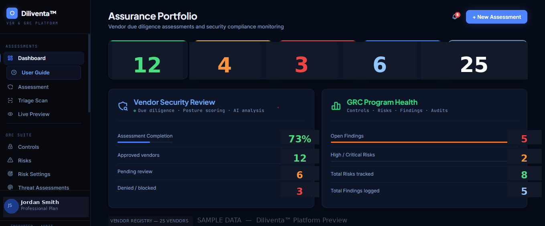545x226 pixels.
Task: Open the Risks section
Action: (44, 160)
